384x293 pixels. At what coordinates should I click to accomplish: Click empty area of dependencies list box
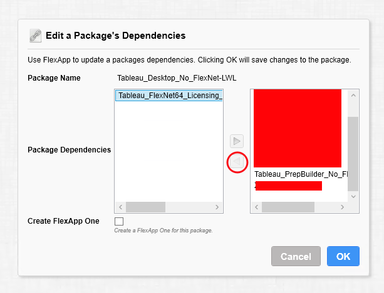pyautogui.click(x=169, y=151)
